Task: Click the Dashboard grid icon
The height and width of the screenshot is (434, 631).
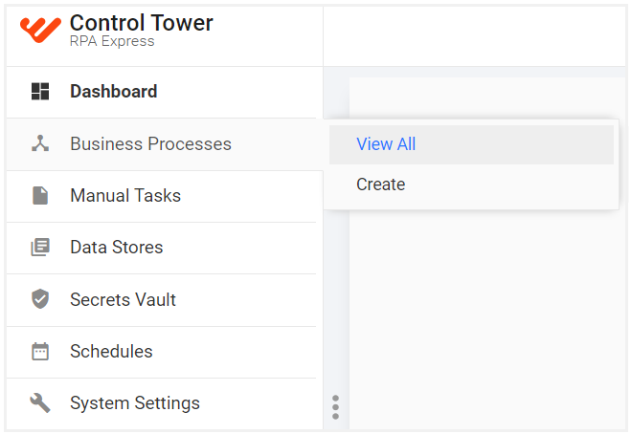Action: pos(40,91)
